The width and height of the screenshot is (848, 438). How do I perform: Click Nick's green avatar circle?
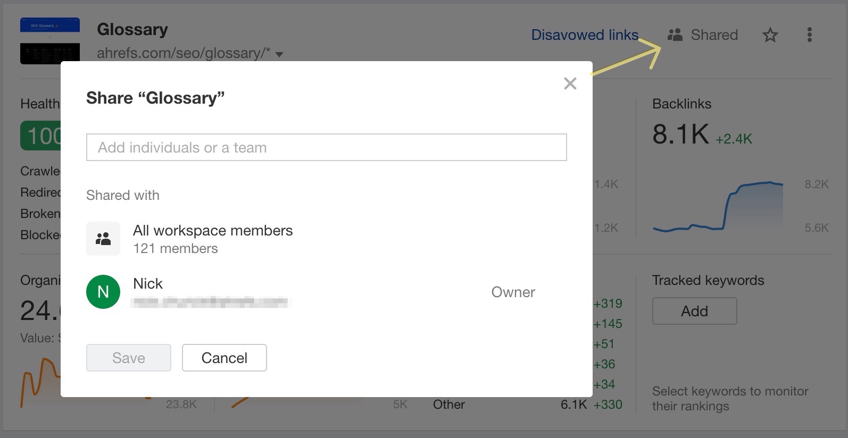[x=103, y=291]
